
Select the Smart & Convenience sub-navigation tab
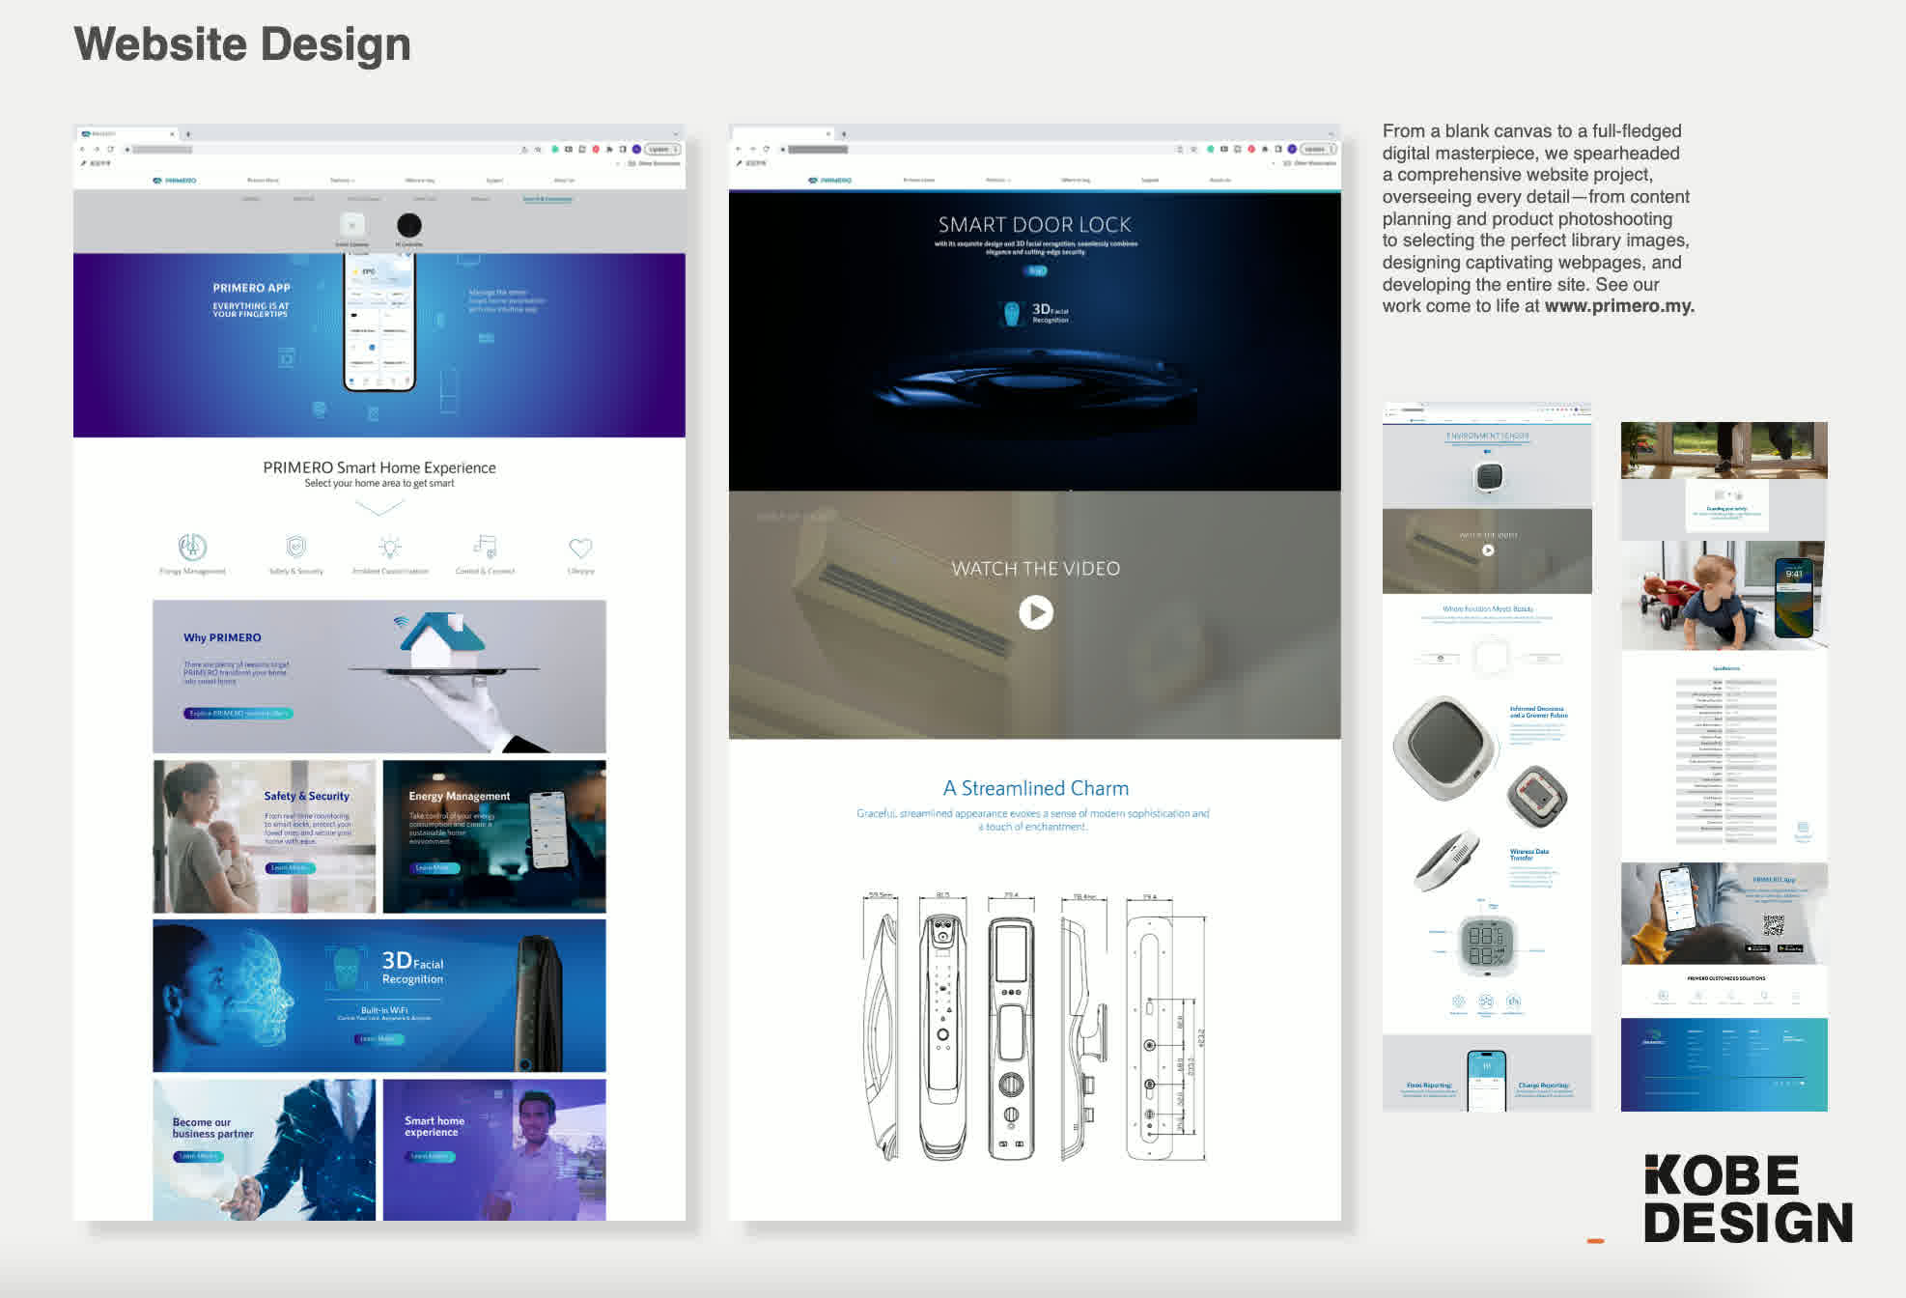[x=547, y=199]
